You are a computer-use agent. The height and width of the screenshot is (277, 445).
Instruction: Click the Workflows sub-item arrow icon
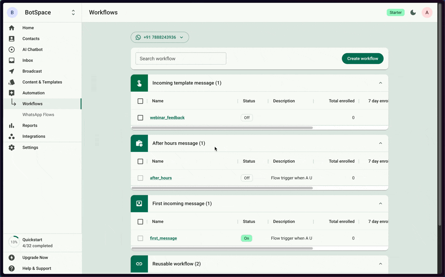(13, 102)
